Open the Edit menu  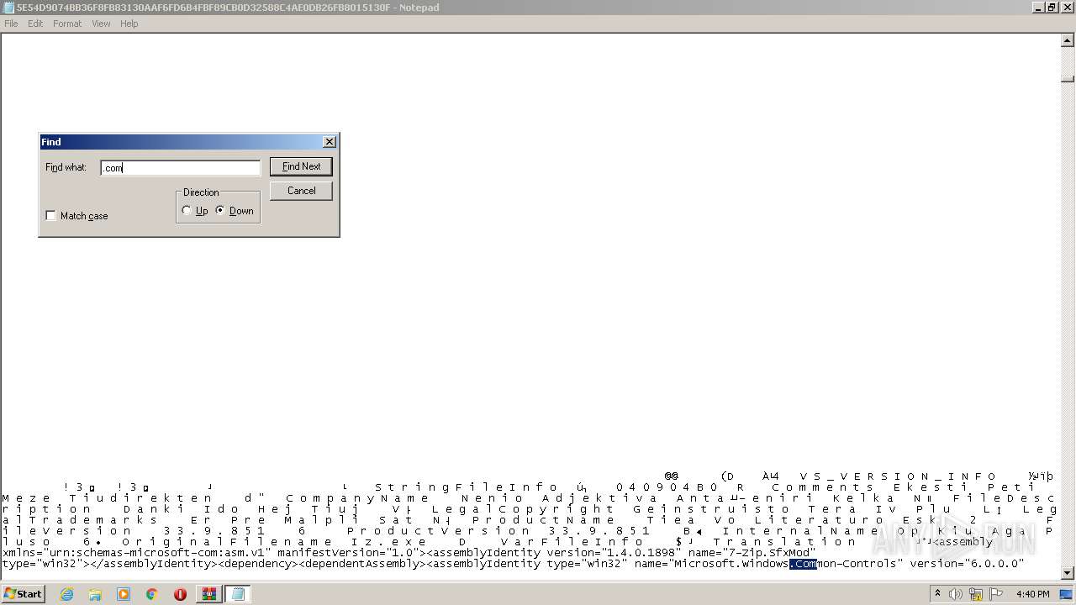35,24
